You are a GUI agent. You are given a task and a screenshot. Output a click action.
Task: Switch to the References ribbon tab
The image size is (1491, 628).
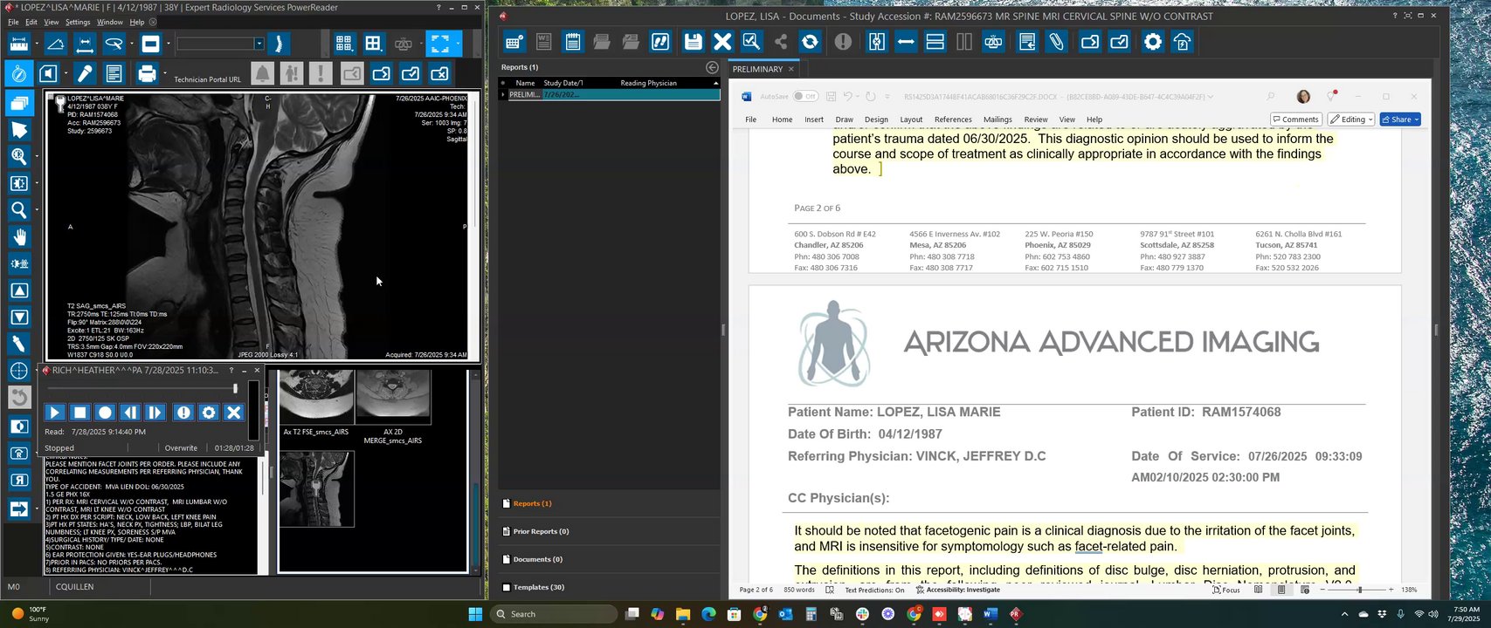click(952, 119)
